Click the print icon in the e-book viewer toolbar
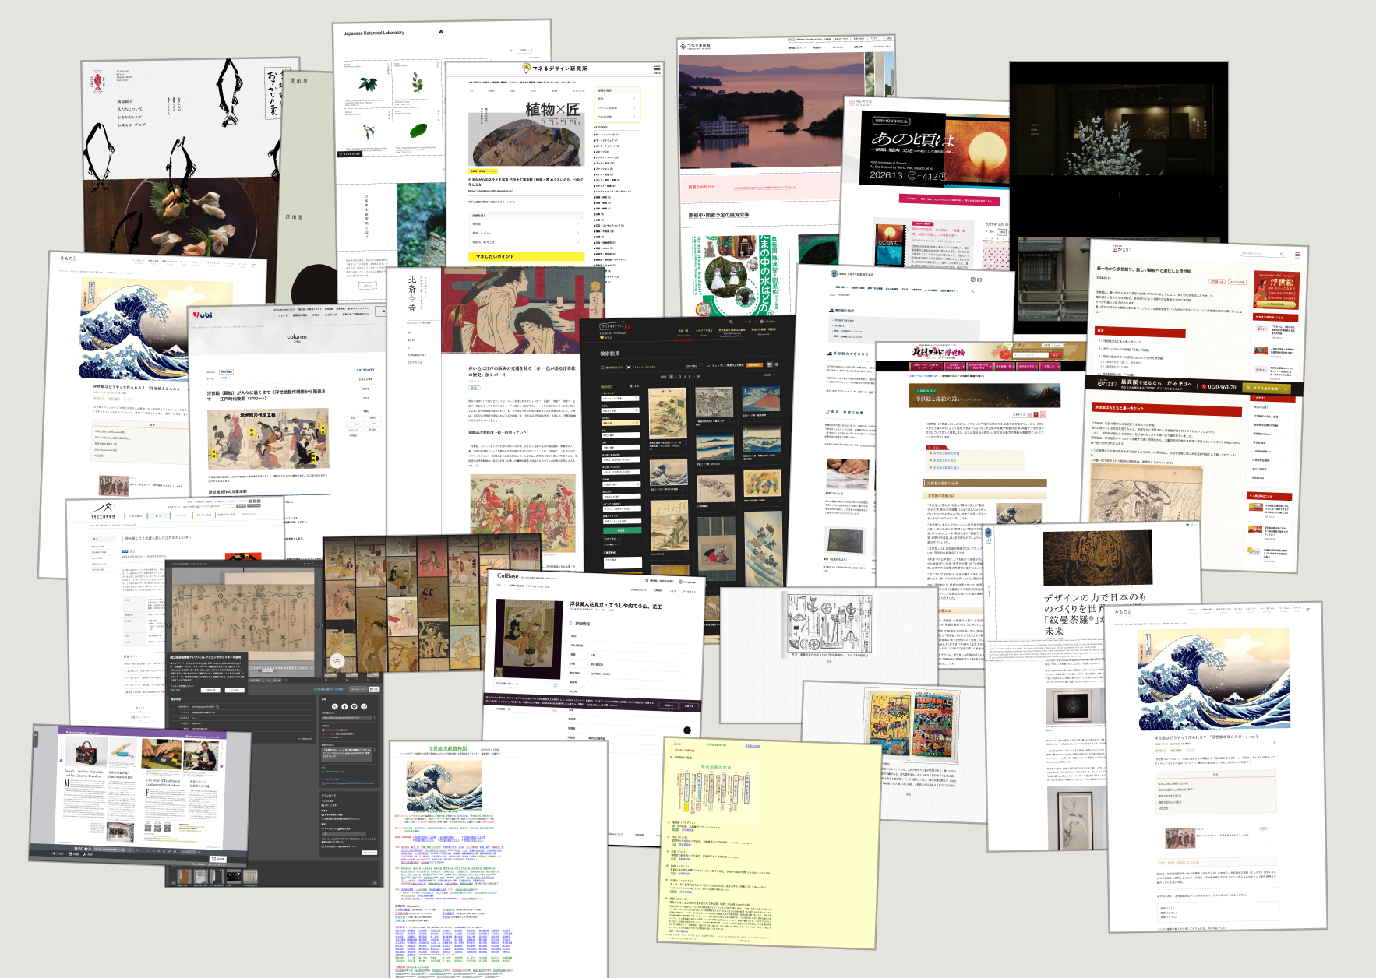The image size is (1376, 978). (x=70, y=853)
